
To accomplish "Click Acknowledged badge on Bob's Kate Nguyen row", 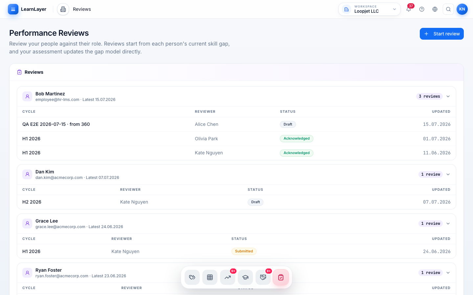I will [297, 153].
